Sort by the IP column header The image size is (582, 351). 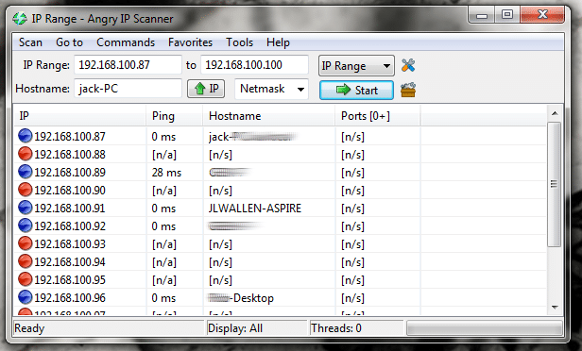79,116
